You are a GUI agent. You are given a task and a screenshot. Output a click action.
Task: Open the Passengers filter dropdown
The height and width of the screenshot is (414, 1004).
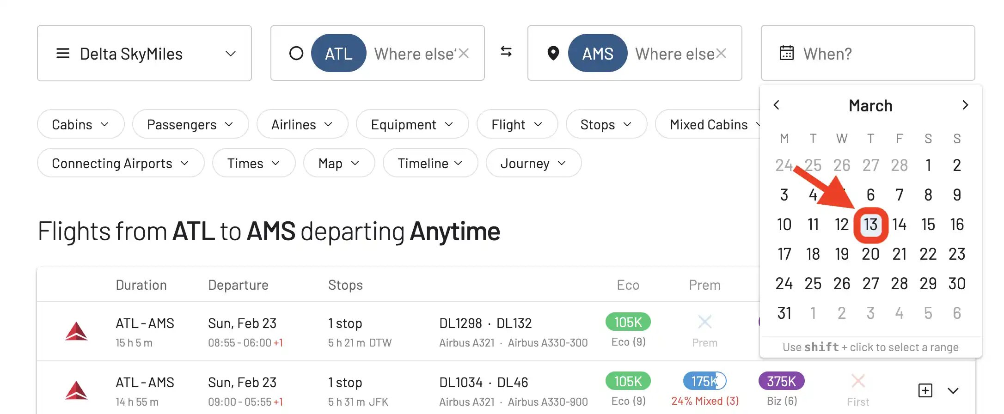(x=190, y=124)
